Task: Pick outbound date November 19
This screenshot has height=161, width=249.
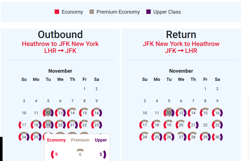Action: click(x=48, y=125)
